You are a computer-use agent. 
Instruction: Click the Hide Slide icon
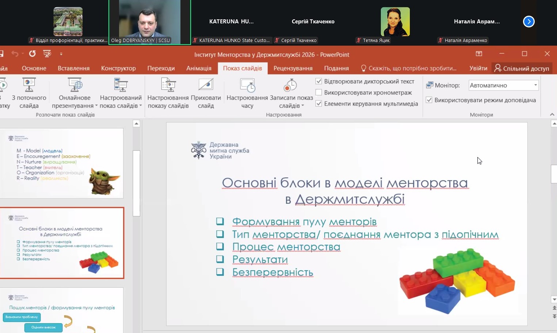pyautogui.click(x=206, y=85)
